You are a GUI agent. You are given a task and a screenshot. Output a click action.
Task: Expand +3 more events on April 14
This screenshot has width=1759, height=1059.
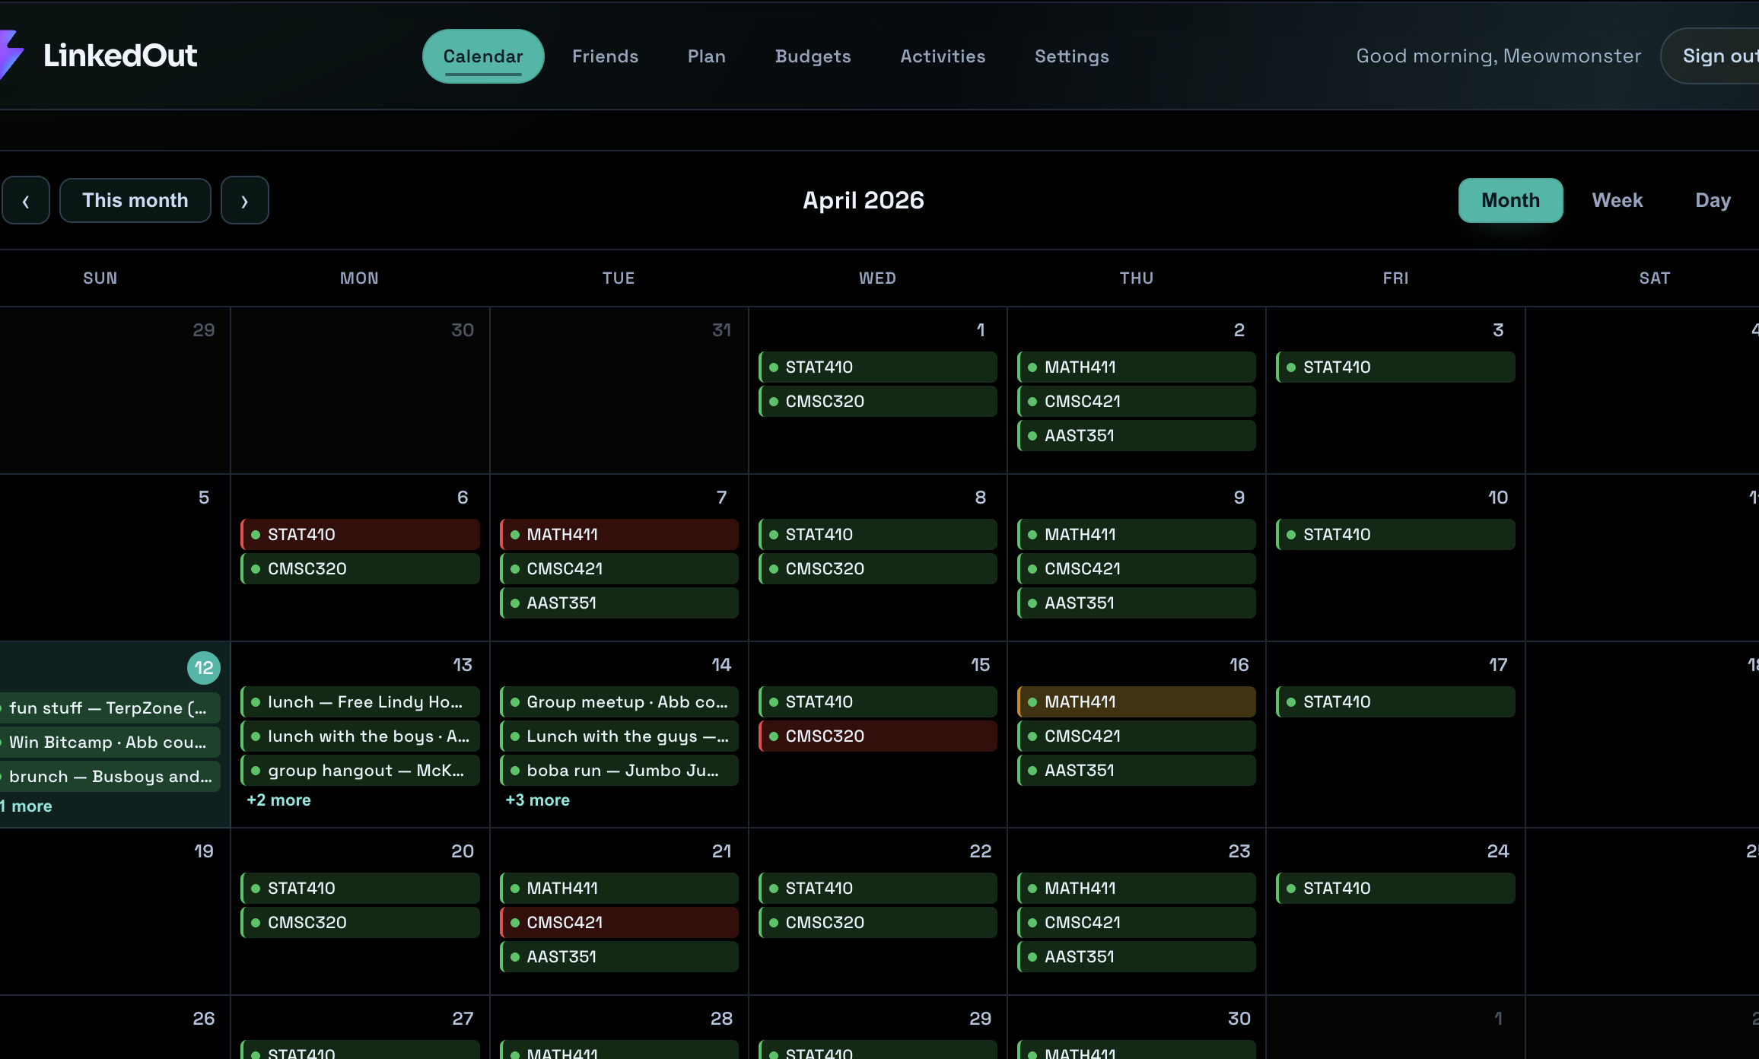click(x=537, y=800)
